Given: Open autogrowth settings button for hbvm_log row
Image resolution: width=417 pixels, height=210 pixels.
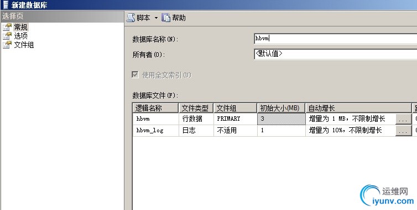Looking at the screenshot, I should pos(403,131).
